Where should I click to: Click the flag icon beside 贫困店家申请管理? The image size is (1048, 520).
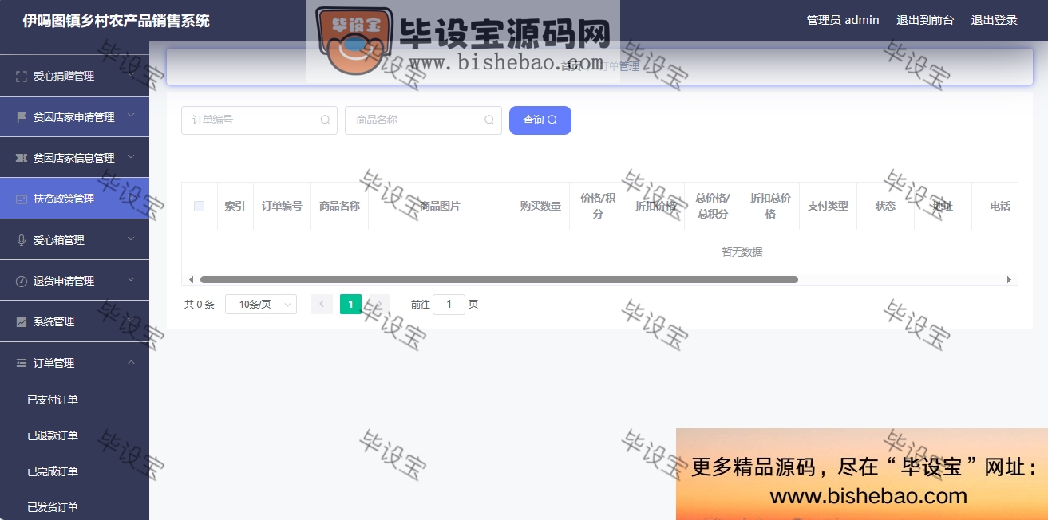coord(22,117)
